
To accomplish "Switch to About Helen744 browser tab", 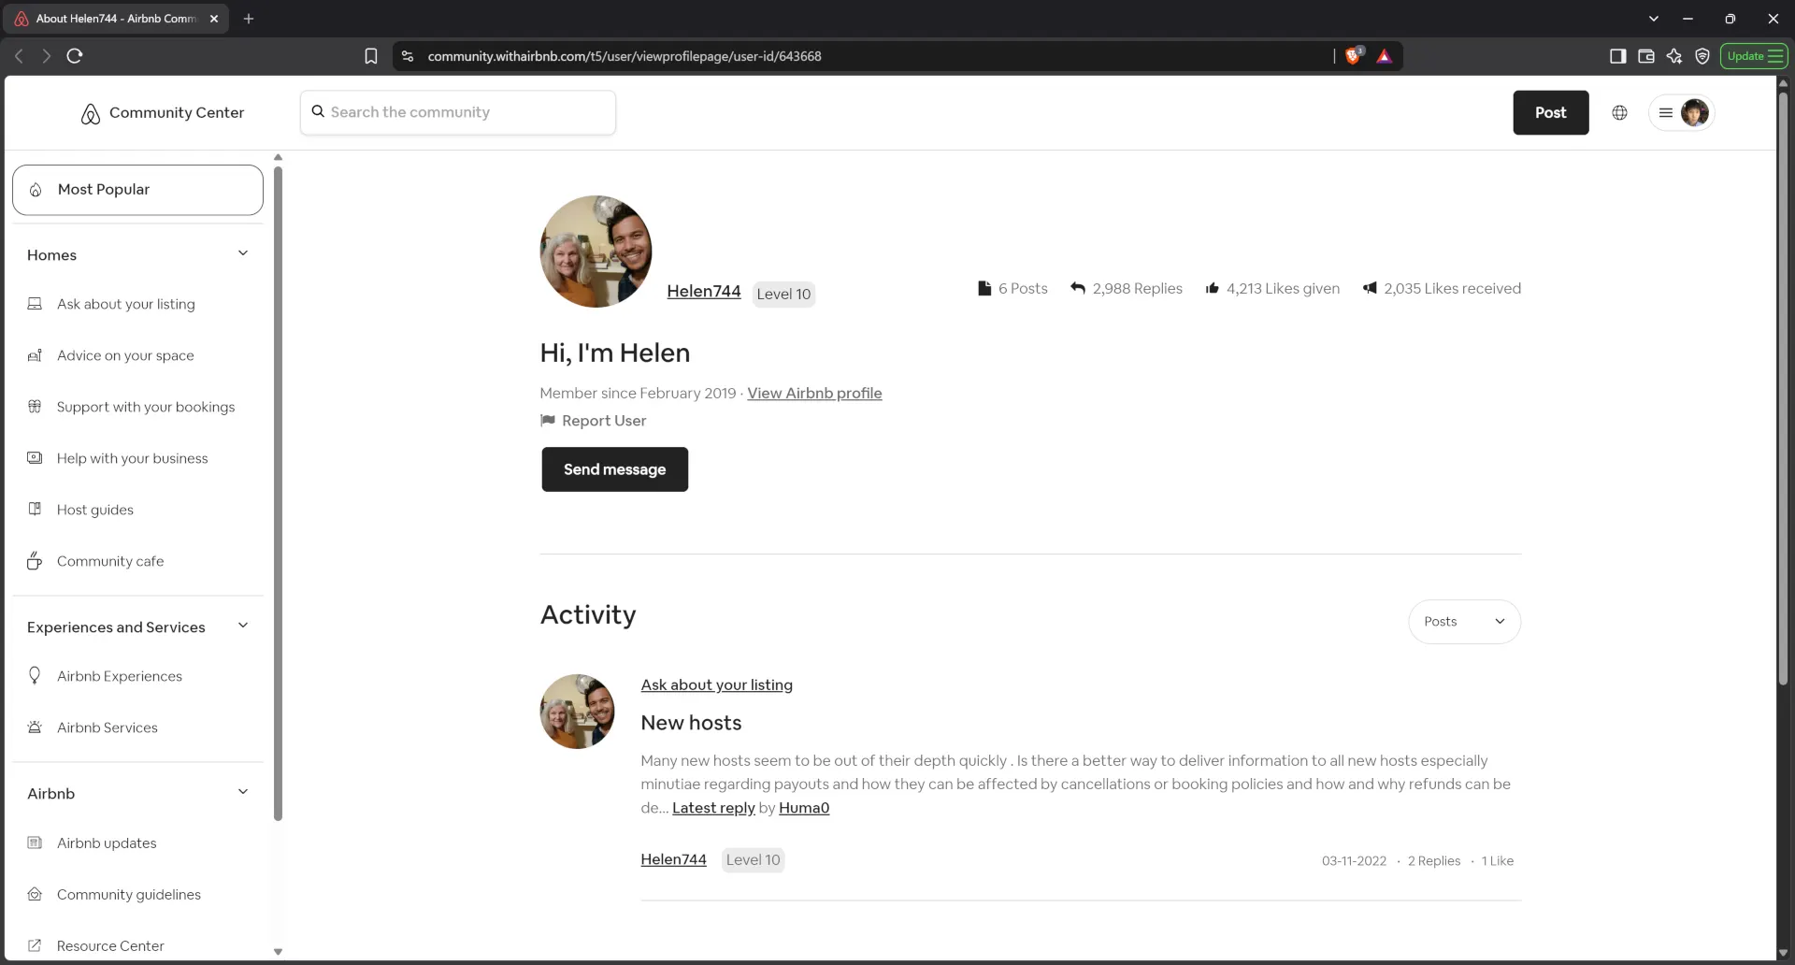I will (x=116, y=19).
